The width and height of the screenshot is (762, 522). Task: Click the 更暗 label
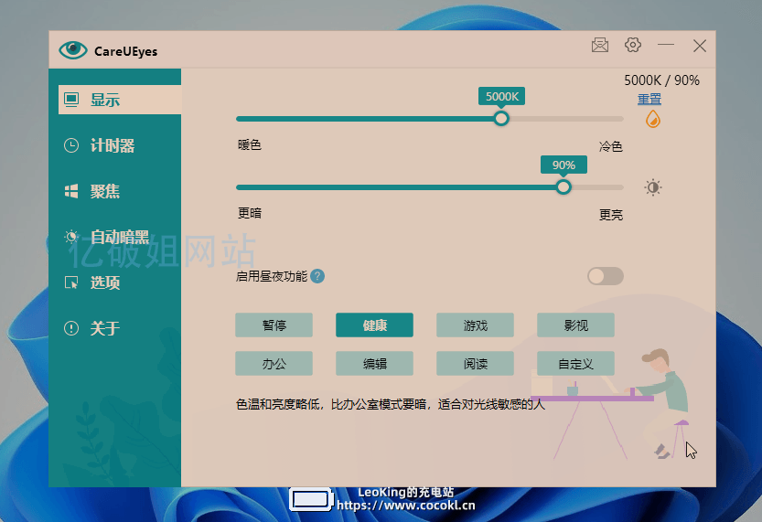[250, 213]
